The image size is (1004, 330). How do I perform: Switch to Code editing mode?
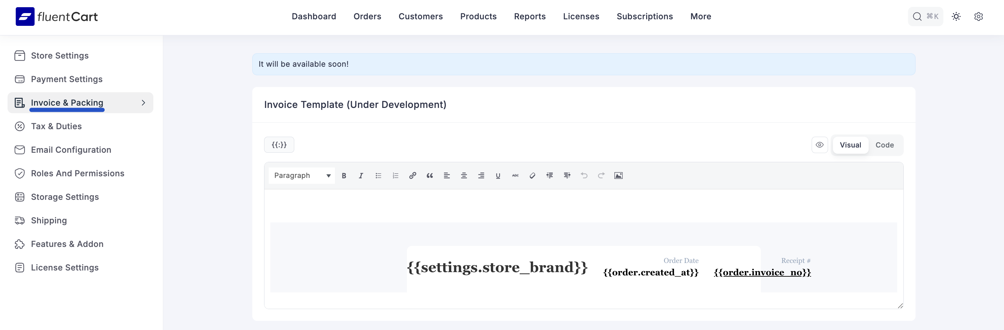click(x=884, y=144)
